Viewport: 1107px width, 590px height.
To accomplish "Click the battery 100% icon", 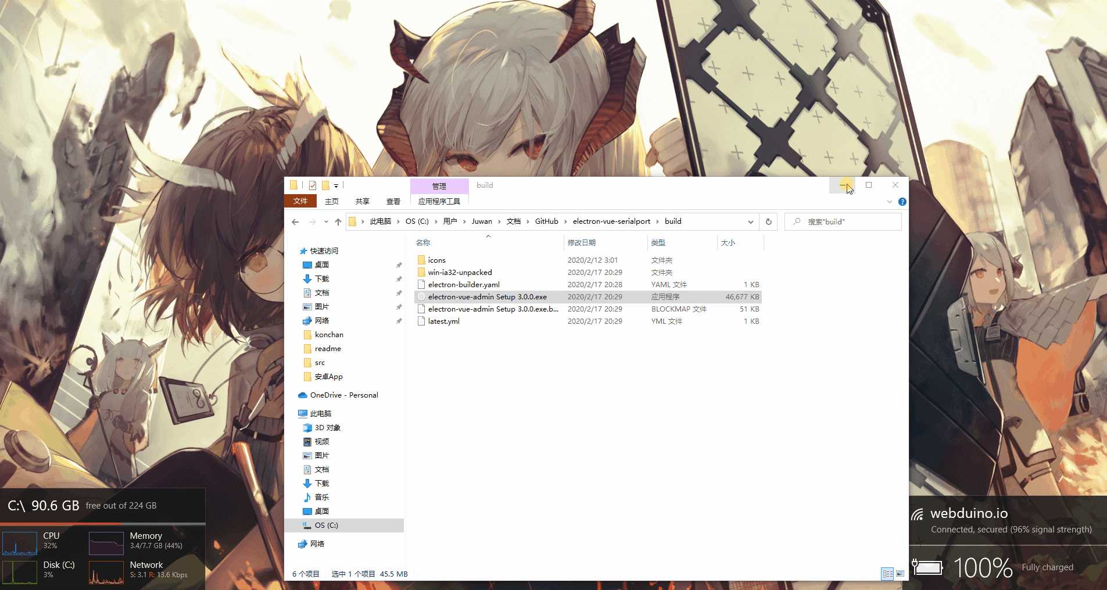I will point(927,566).
